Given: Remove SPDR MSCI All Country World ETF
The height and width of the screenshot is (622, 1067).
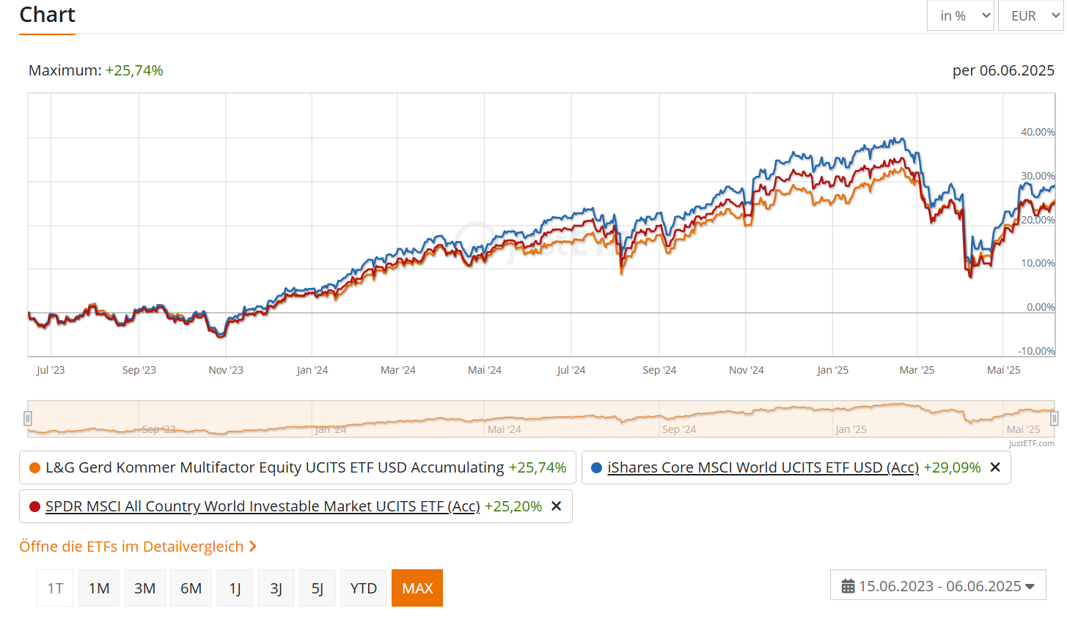Looking at the screenshot, I should 556,506.
